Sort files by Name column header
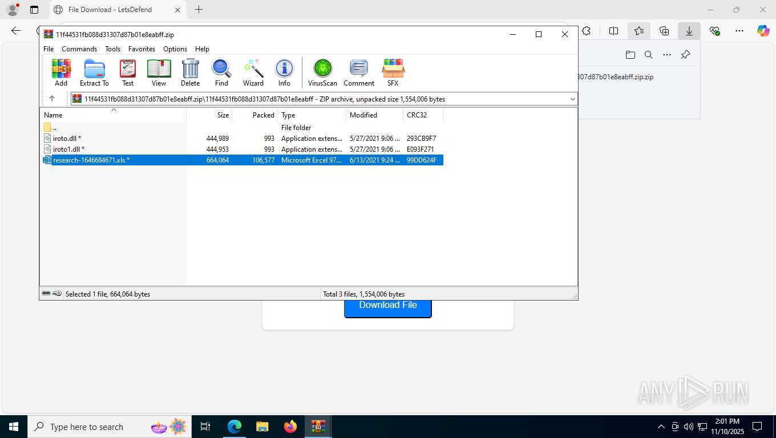776x438 pixels. pyautogui.click(x=113, y=115)
